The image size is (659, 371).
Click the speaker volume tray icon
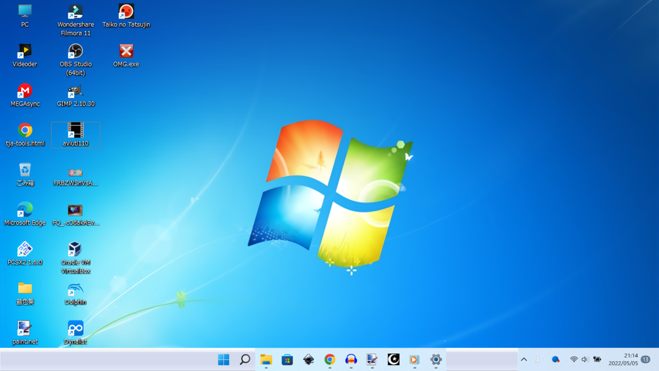click(x=585, y=359)
